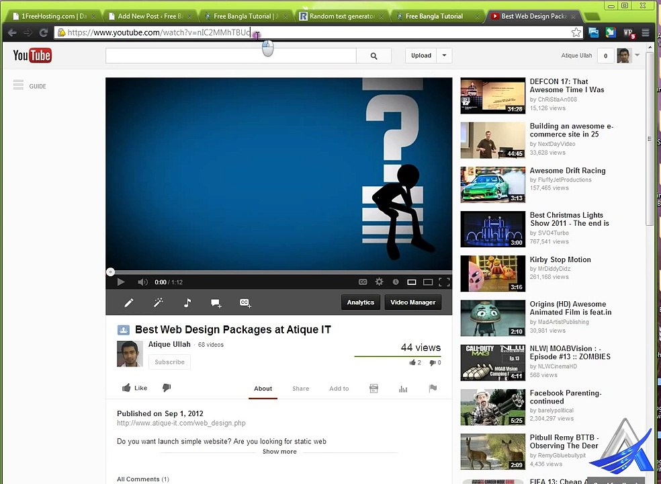This screenshot has height=484, width=661.
Task: Switch to Random text generator tab
Action: [341, 16]
